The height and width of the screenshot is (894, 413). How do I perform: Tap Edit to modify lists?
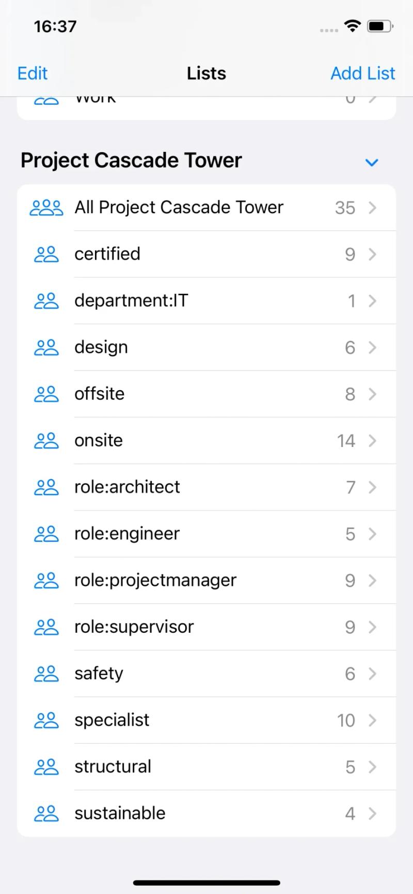coord(32,73)
